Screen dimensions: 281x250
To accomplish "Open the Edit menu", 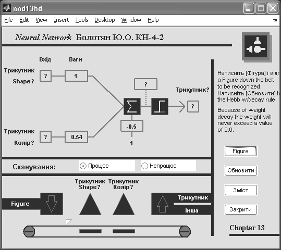I will coord(24,20).
